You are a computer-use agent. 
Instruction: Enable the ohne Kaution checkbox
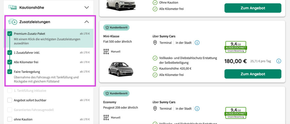tap(10, 119)
